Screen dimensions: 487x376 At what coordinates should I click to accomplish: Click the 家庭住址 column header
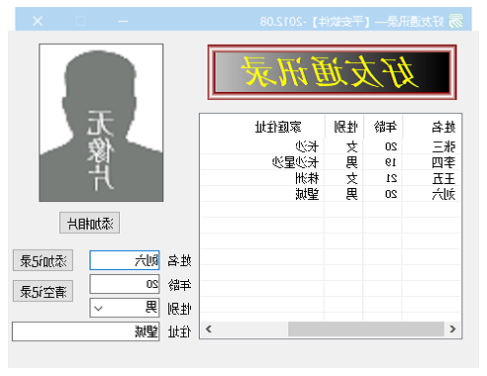point(262,127)
